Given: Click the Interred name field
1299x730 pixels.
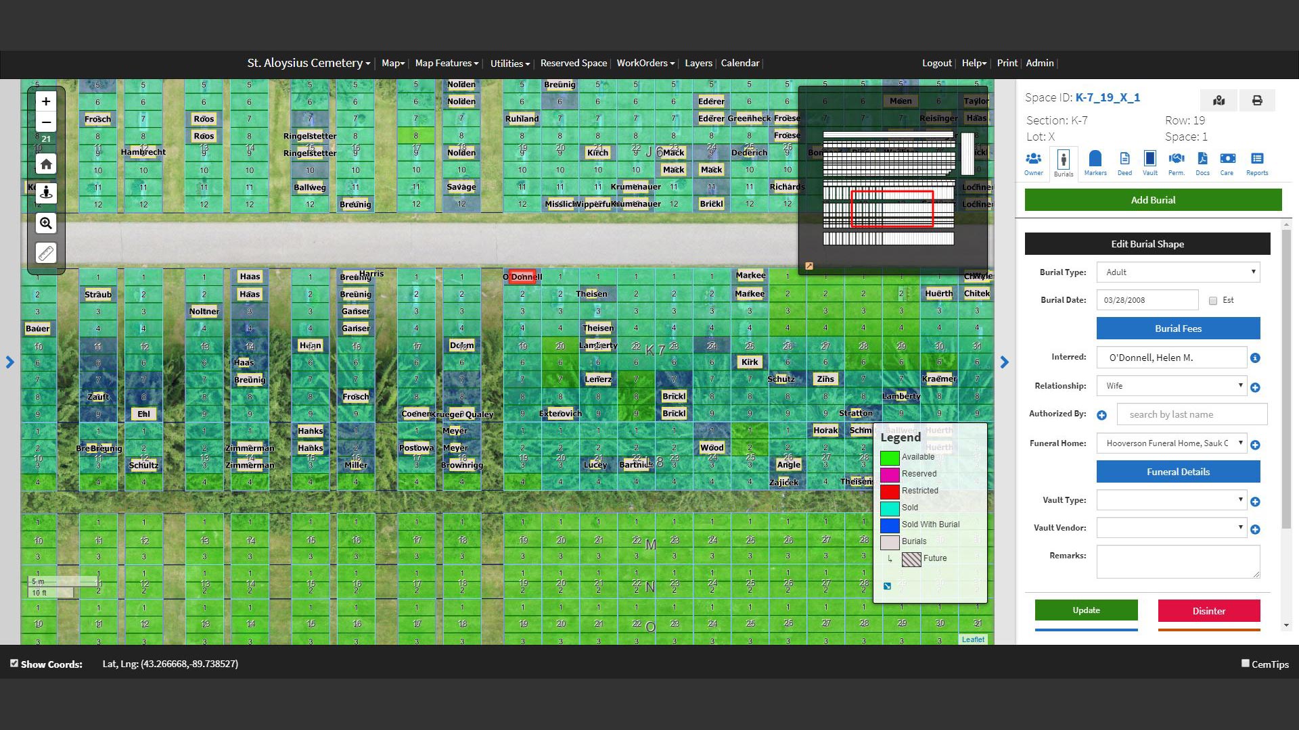Looking at the screenshot, I should 1171,358.
